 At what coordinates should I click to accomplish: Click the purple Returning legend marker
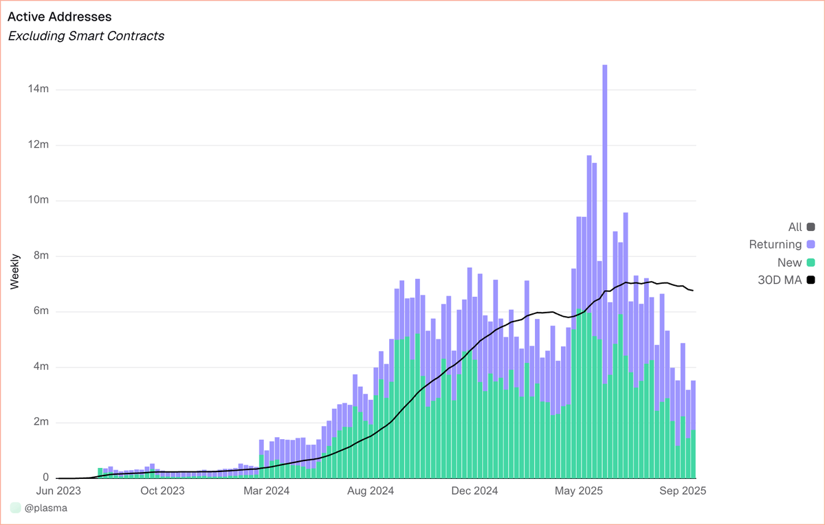[x=811, y=245]
